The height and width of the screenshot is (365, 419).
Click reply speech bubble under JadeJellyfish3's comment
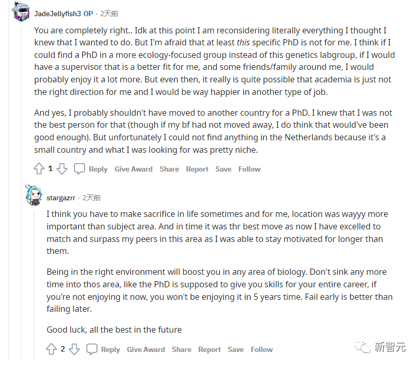[80, 169]
